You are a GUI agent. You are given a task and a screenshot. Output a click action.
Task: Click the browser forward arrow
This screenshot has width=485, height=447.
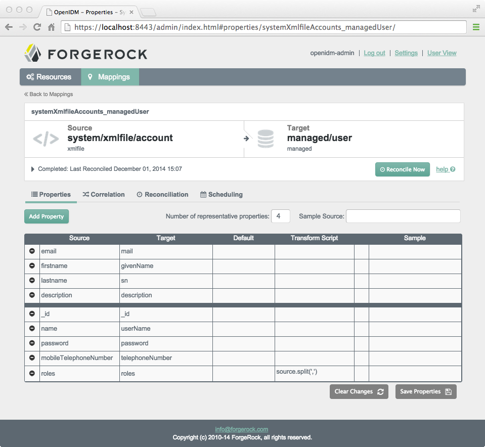click(23, 27)
